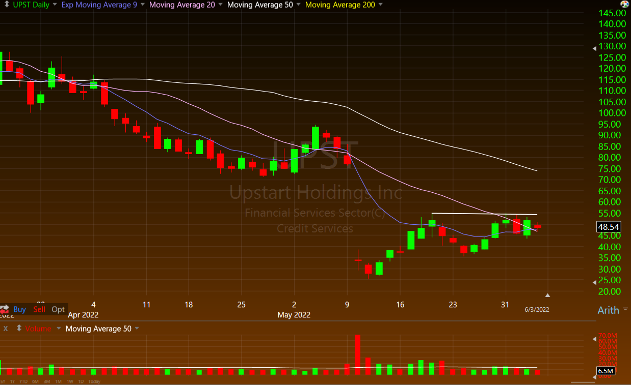Click the white horizontal resistance trendline
Viewport: 631px width, 385px height.
pos(484,214)
